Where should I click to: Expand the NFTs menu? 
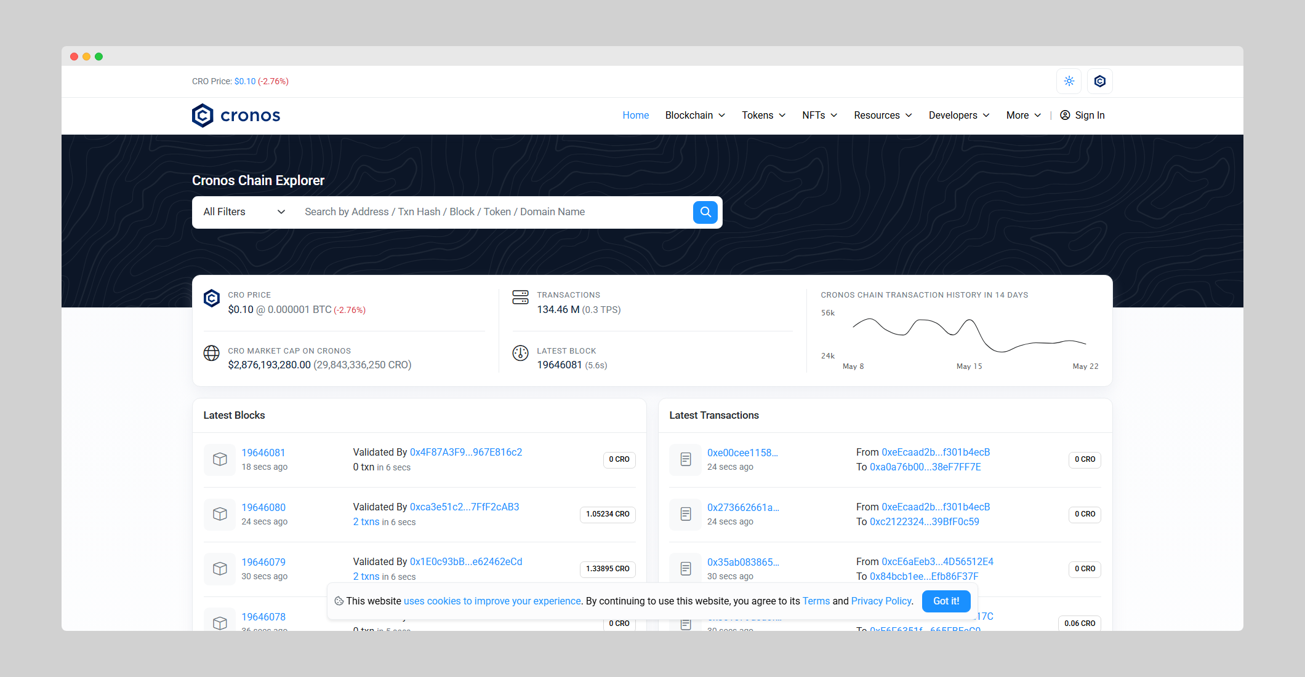(x=819, y=116)
